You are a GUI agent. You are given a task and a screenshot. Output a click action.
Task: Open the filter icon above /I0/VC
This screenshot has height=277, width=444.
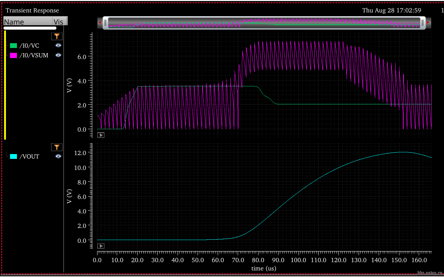[57, 36]
